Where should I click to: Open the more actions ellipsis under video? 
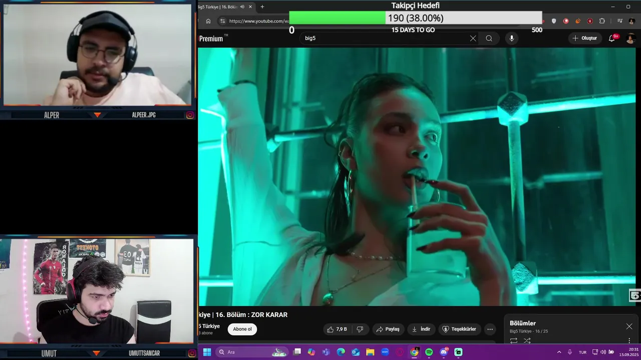click(490, 329)
